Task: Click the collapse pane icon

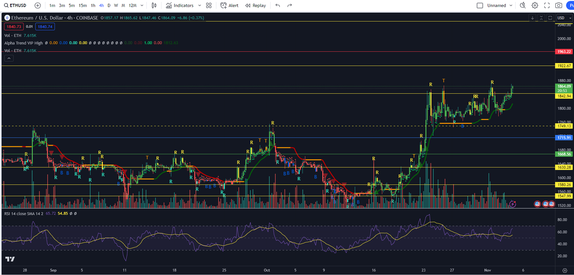Action: (541, 18)
